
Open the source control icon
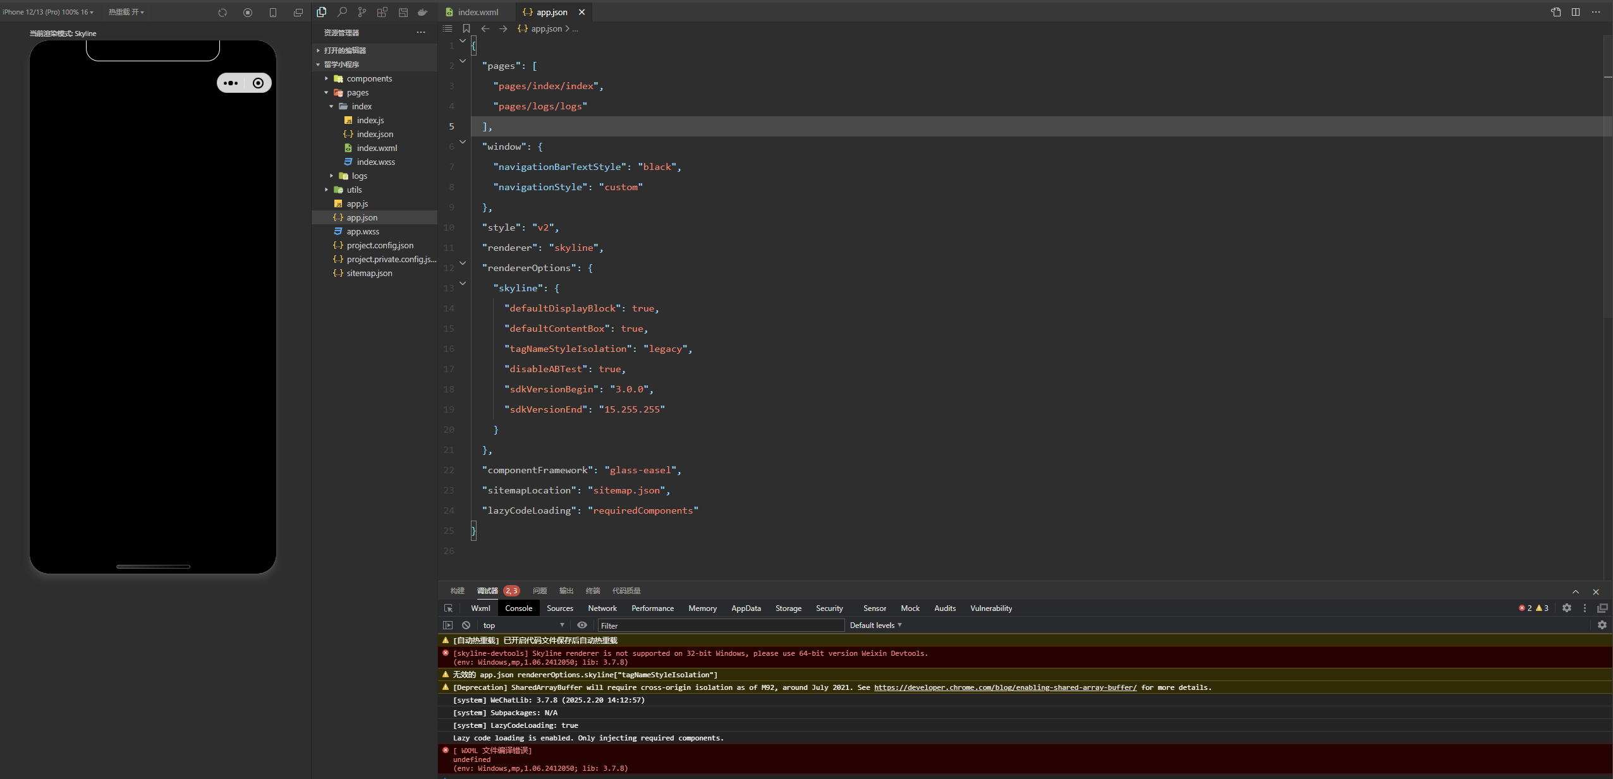click(x=362, y=12)
